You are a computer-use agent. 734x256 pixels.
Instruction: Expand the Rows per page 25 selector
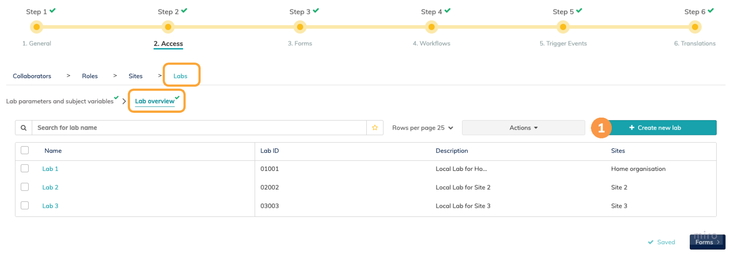tap(423, 128)
